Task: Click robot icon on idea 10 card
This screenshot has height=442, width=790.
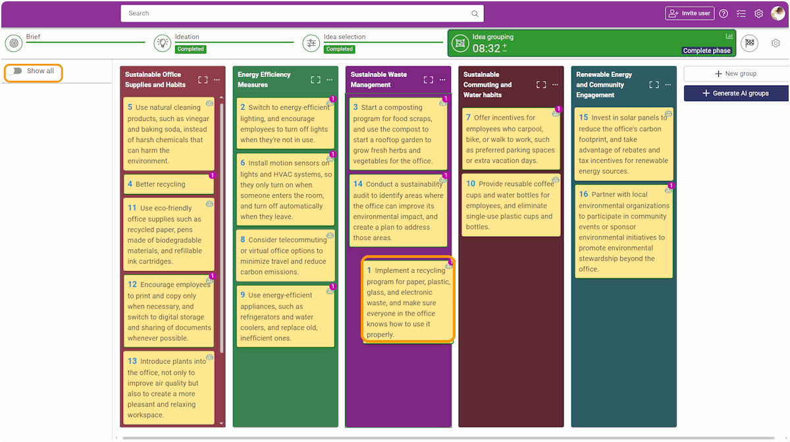Action: (556, 180)
